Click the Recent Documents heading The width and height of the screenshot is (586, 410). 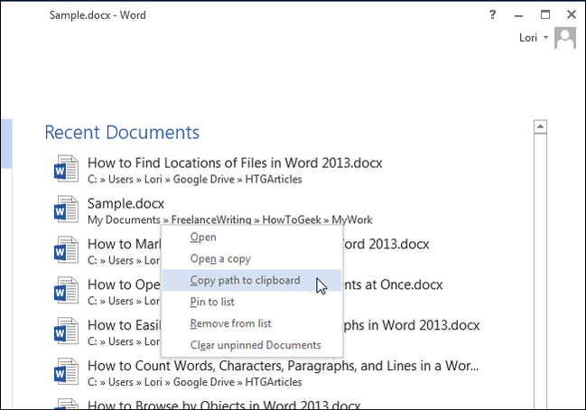click(122, 133)
